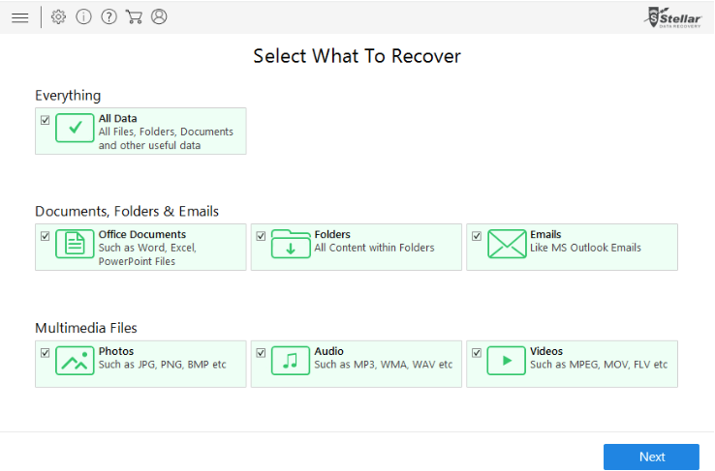Uncheck the Photos checkbox

click(46, 353)
